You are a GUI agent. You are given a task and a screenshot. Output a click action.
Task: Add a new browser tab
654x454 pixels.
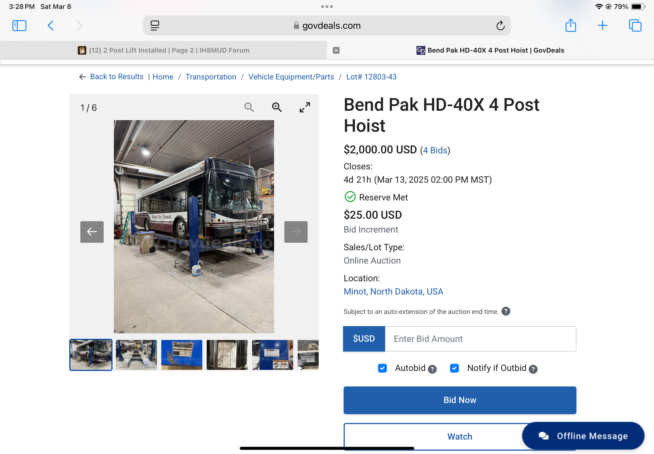pos(603,26)
